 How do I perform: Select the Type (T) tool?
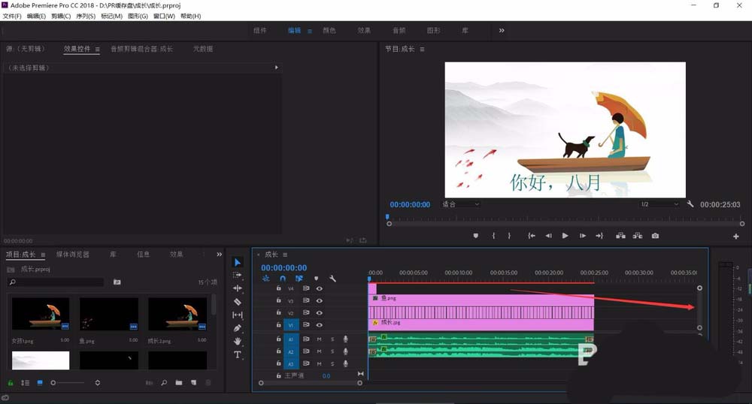point(238,354)
